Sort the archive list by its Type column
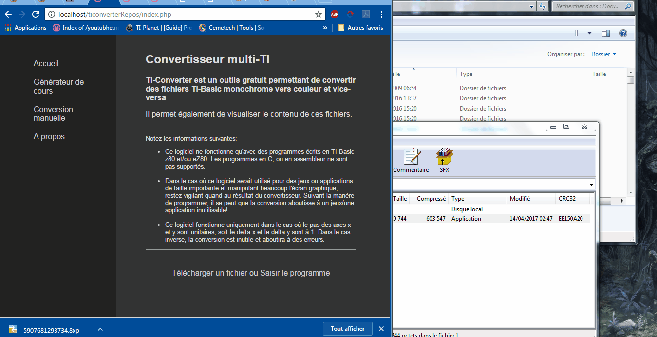This screenshot has height=337, width=657. tap(477, 199)
